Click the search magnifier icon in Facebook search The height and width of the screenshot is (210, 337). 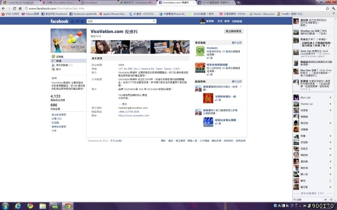(x=154, y=21)
